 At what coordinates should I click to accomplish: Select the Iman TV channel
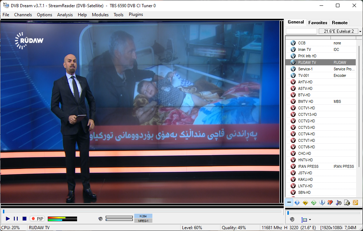click(x=321, y=49)
